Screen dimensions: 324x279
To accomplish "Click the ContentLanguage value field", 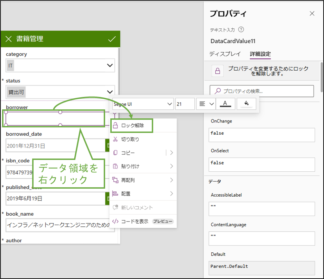I will (262, 238).
